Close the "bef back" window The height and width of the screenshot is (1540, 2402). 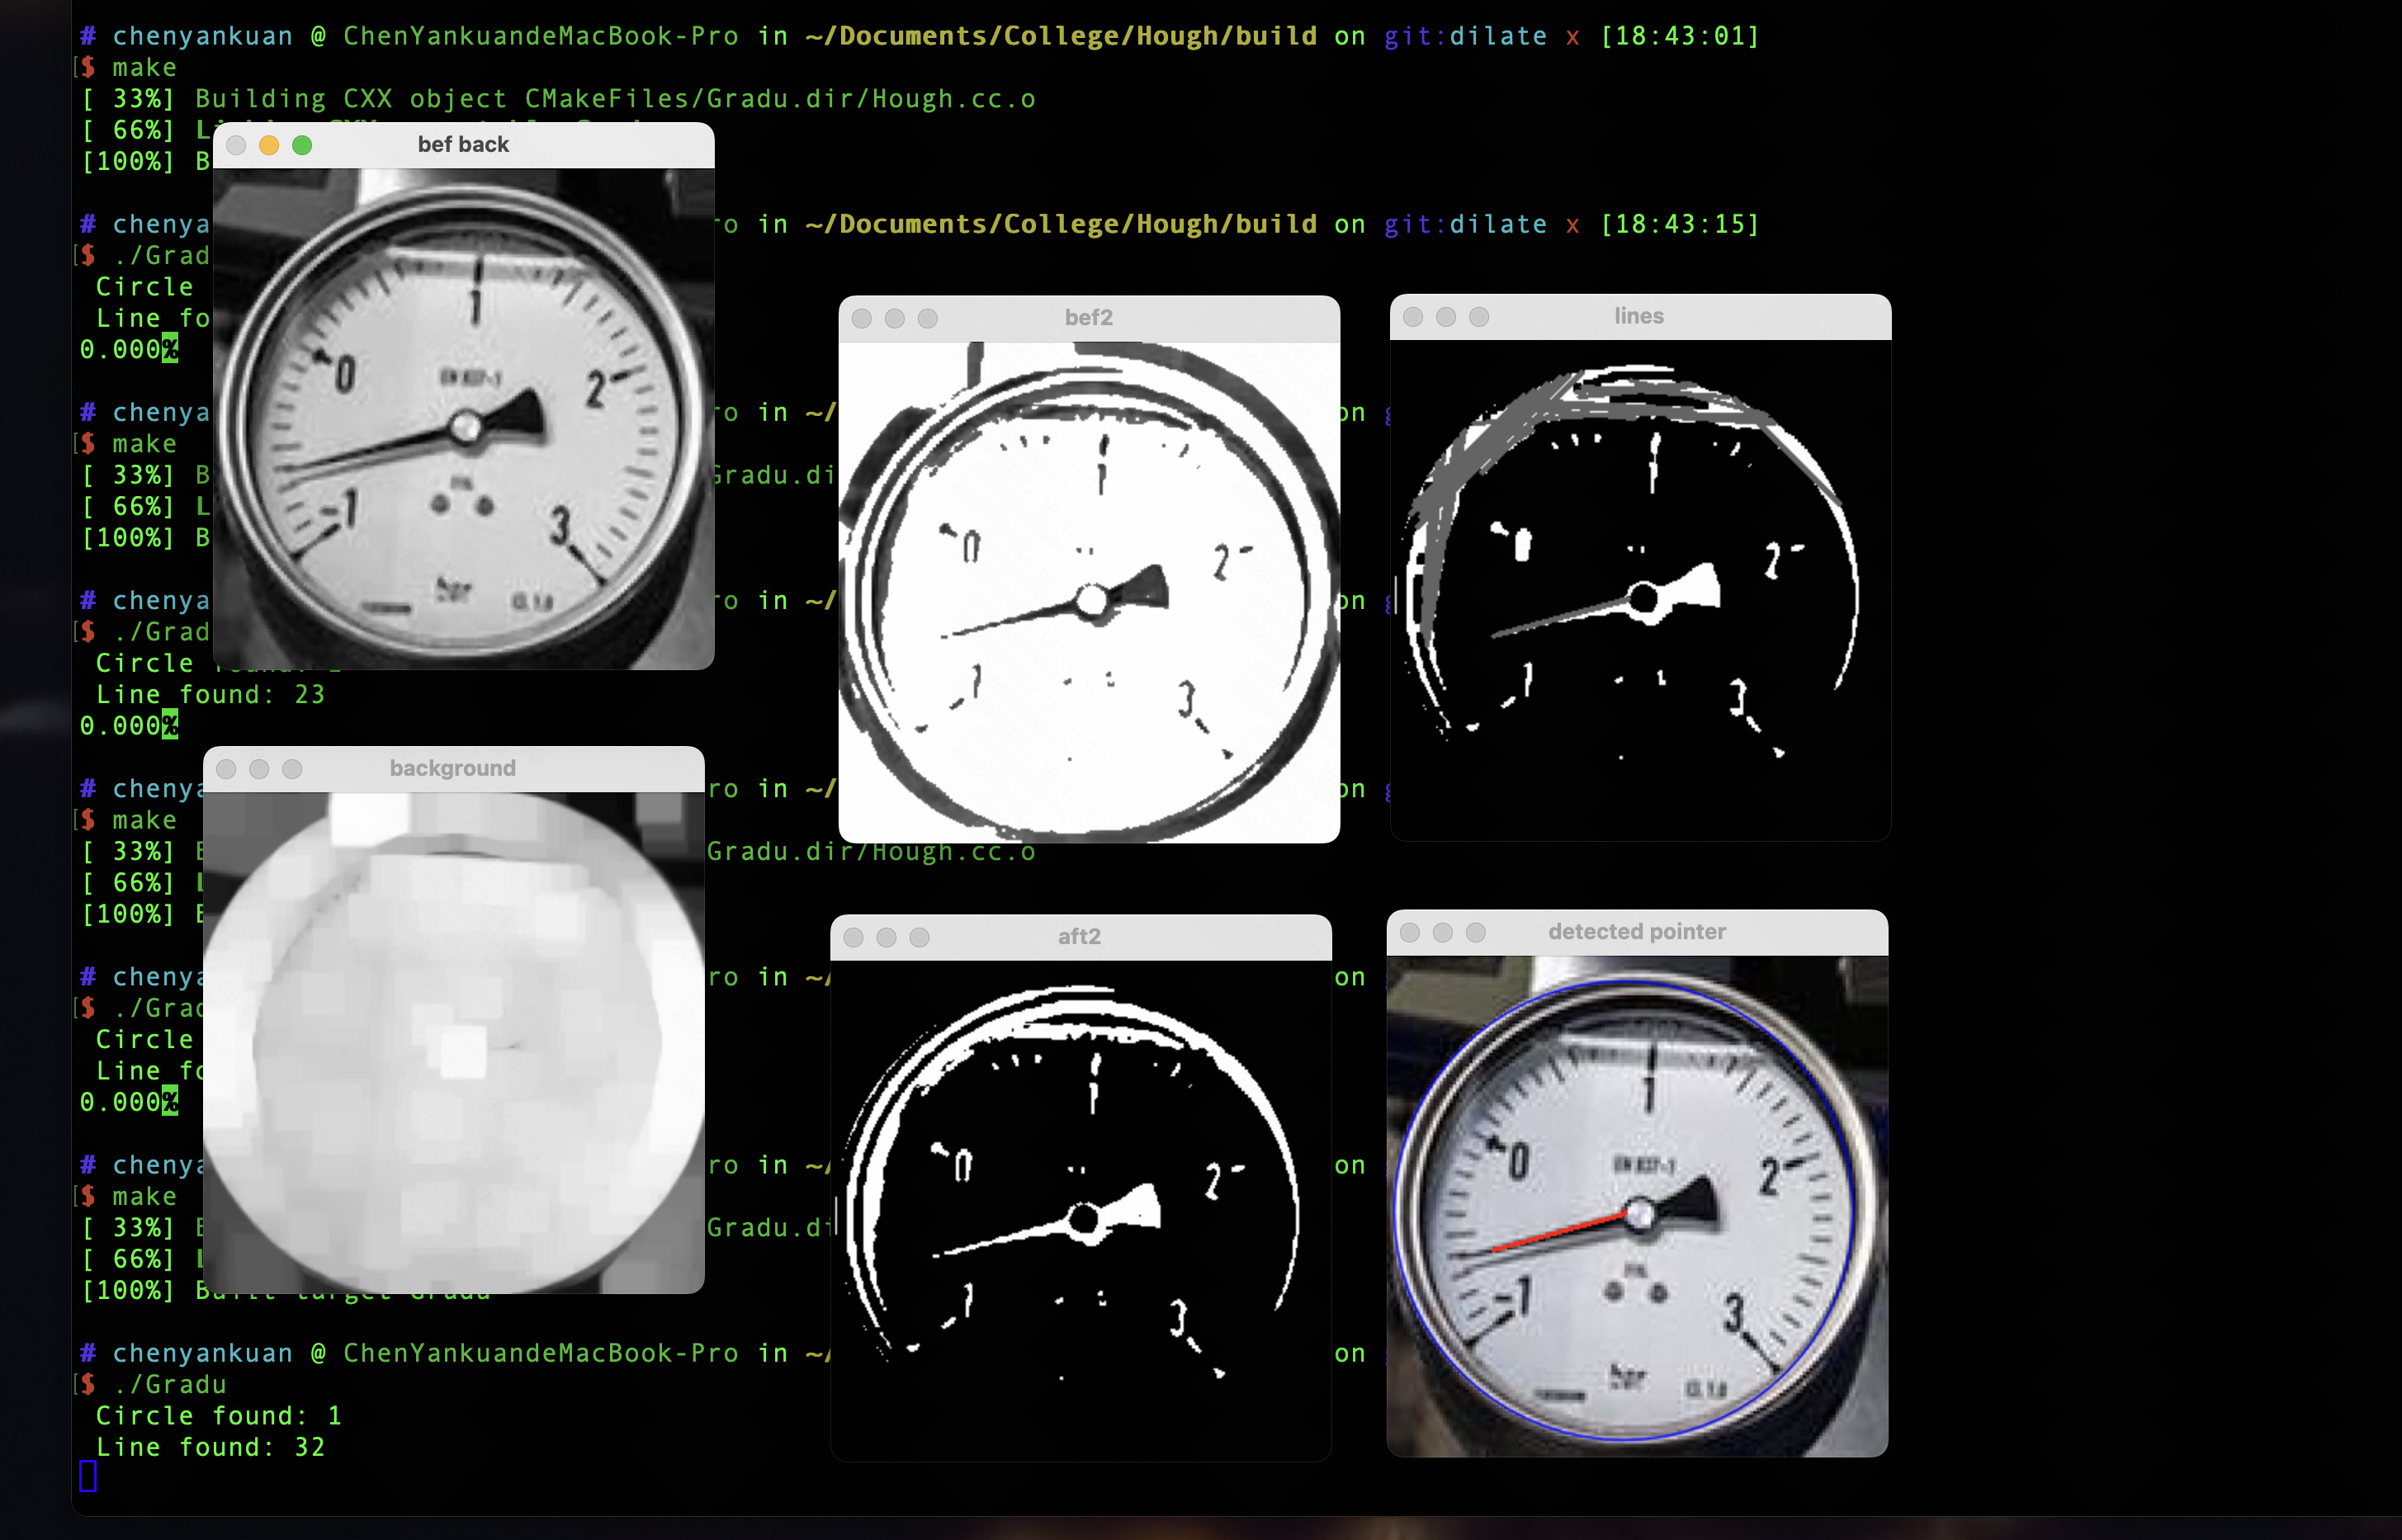click(236, 145)
